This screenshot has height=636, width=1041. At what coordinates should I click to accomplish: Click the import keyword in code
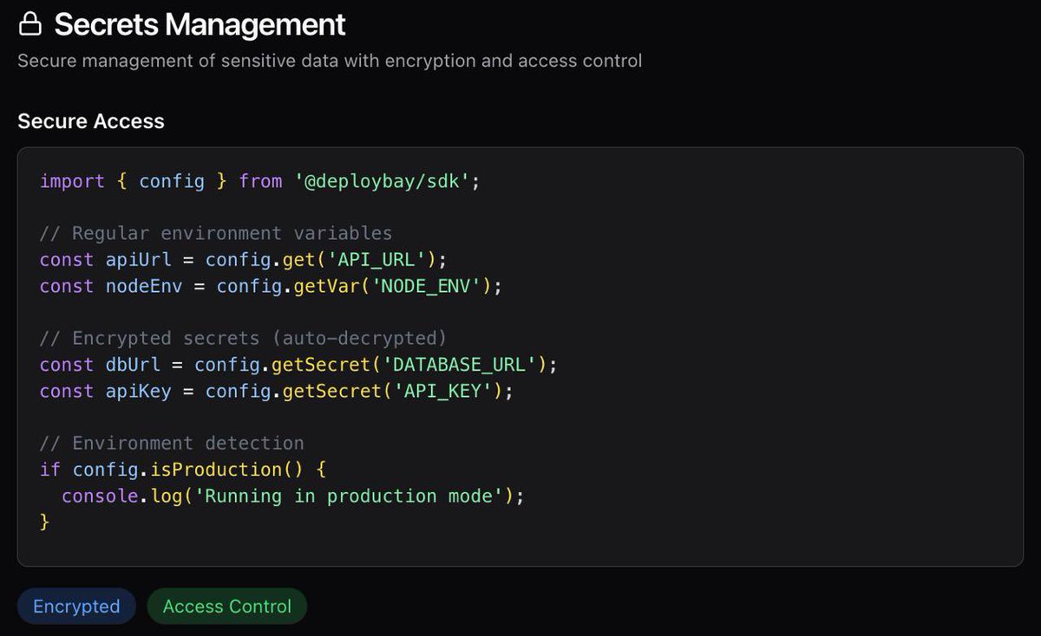click(x=72, y=181)
